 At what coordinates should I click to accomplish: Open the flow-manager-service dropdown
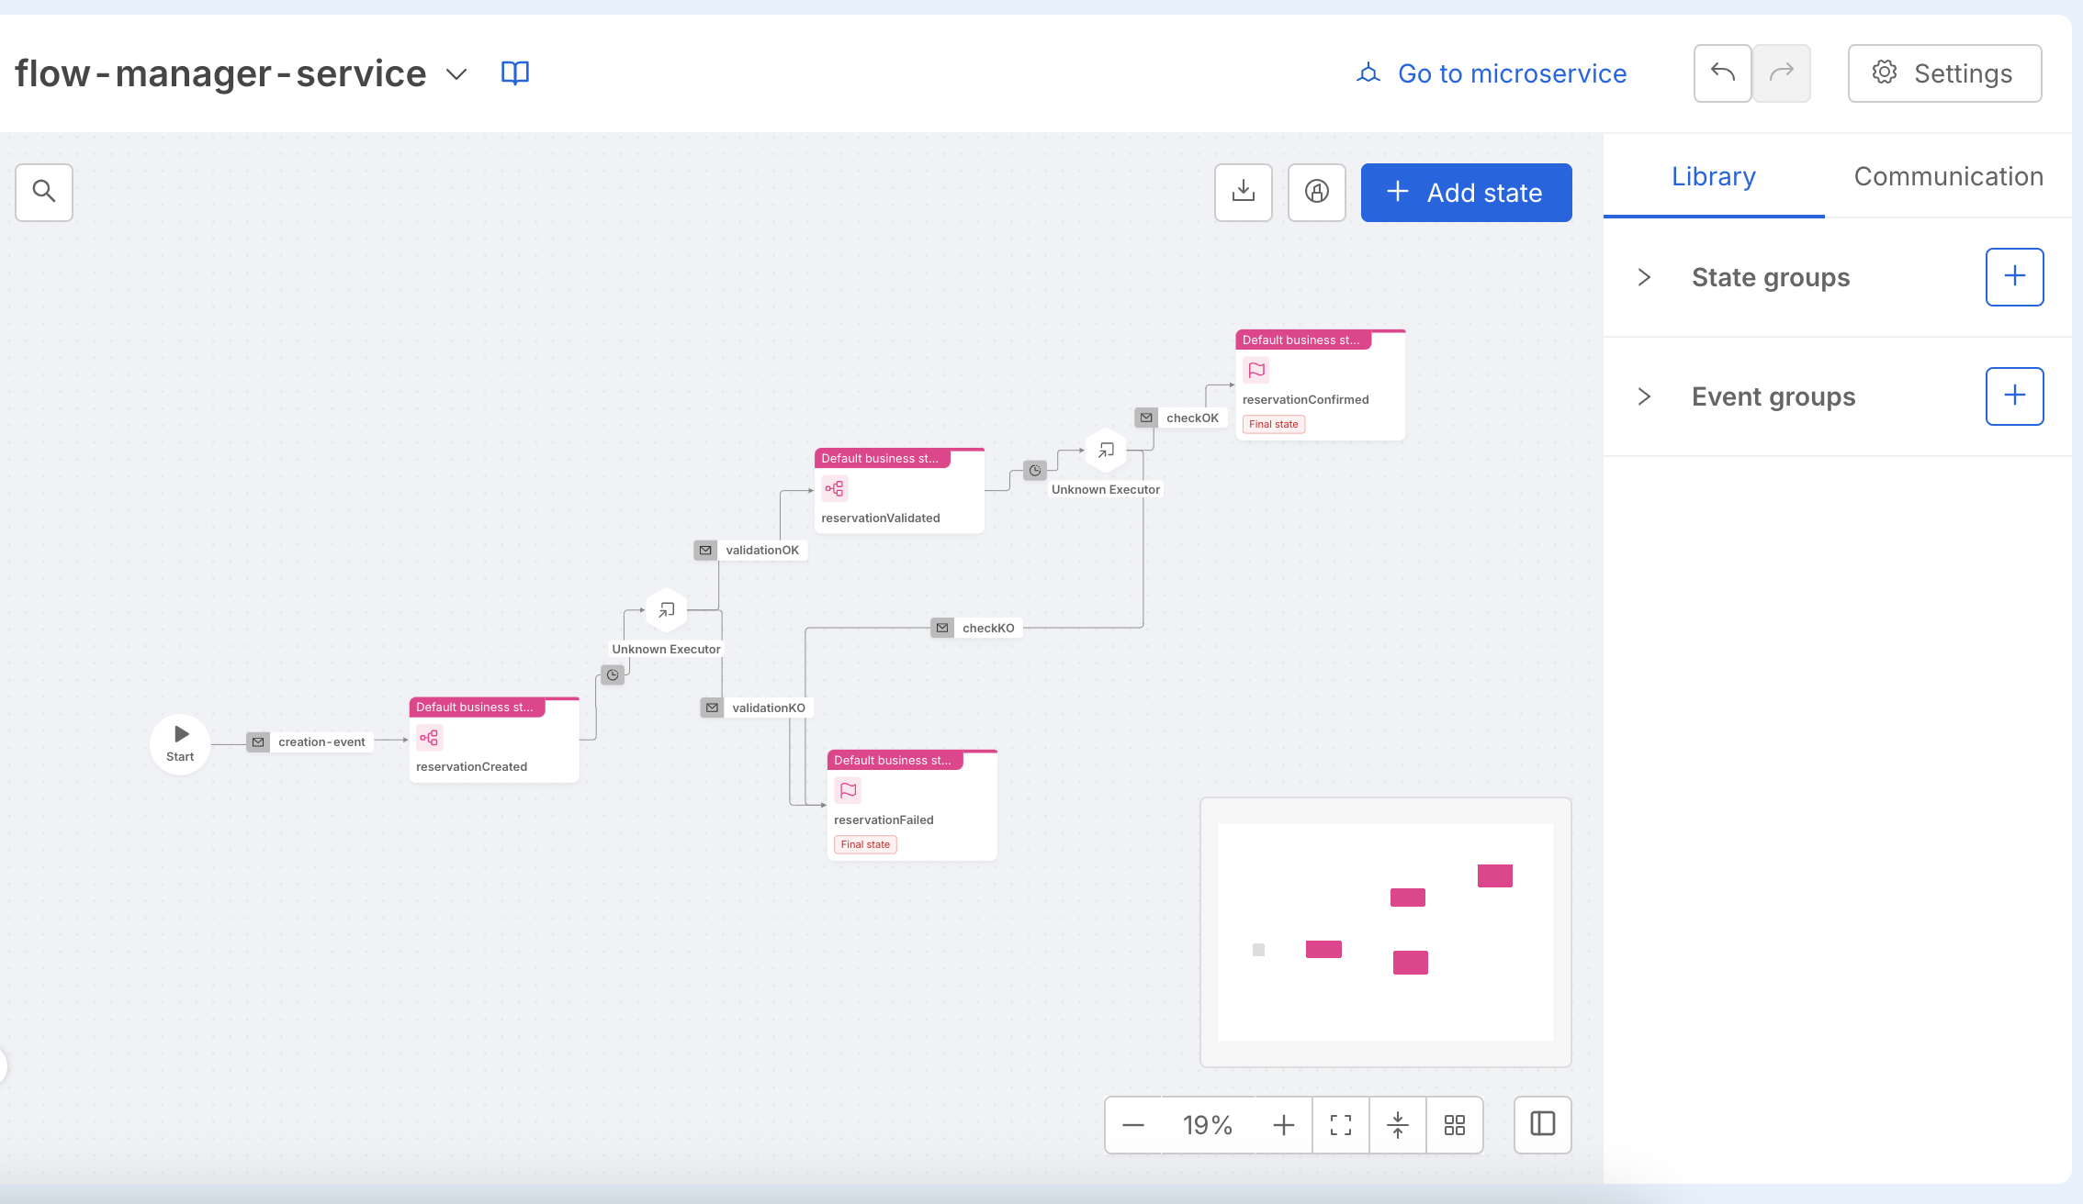click(x=456, y=73)
